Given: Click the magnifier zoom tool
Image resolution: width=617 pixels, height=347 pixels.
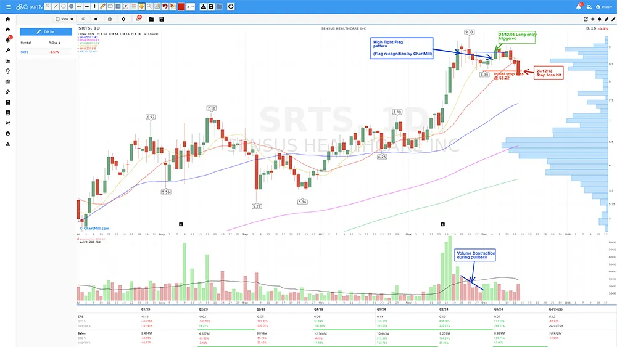Looking at the screenshot, I should (149, 7).
